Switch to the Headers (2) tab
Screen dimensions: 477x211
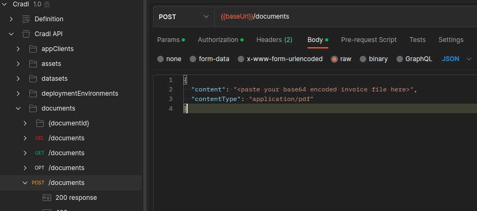pos(274,40)
